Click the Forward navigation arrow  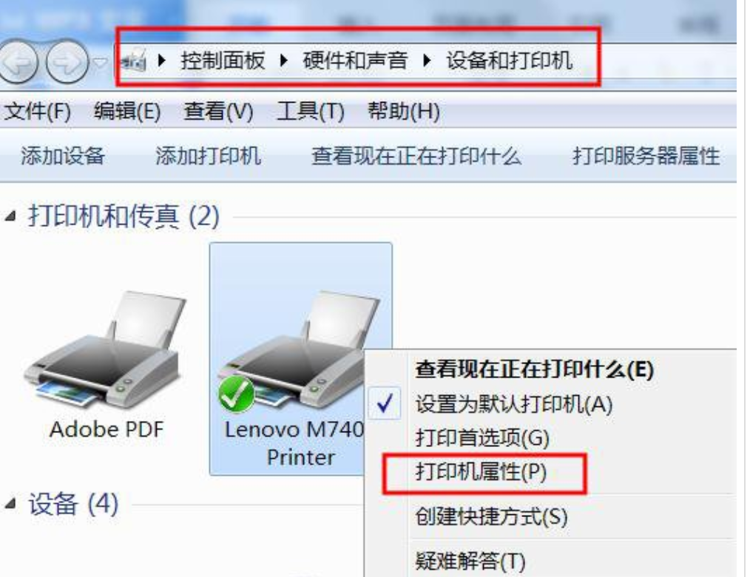[67, 62]
